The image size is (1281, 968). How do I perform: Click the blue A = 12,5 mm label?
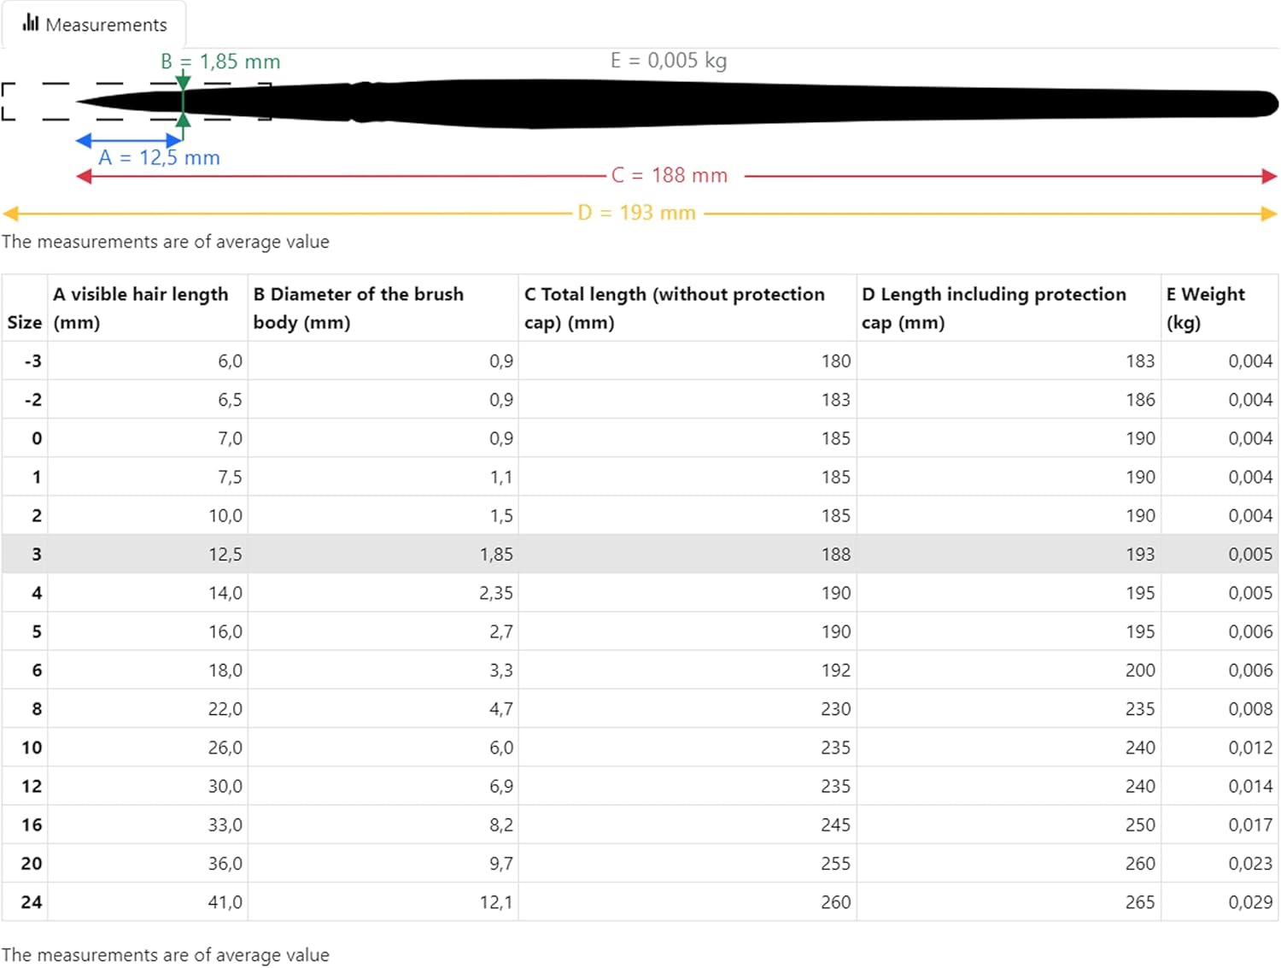[x=159, y=158]
